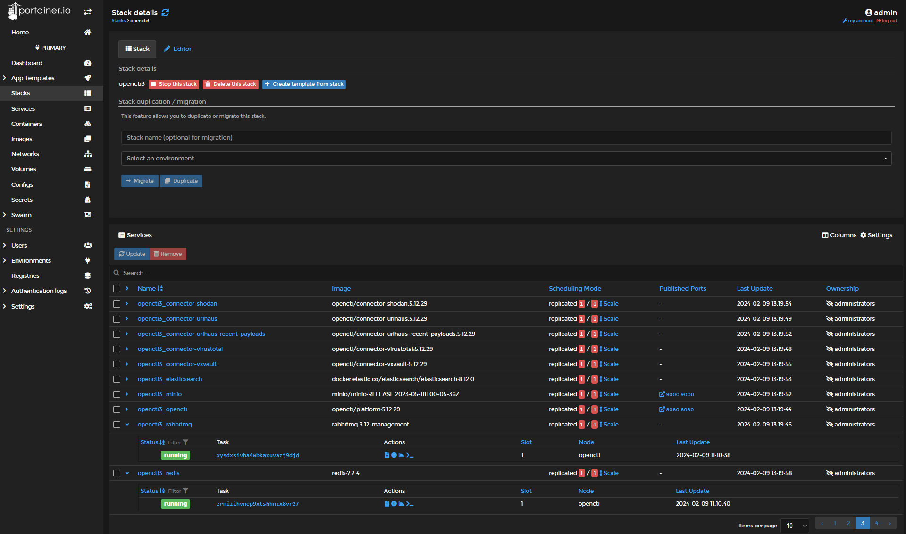
Task: Click inspect icon for redis task
Action: (394, 504)
